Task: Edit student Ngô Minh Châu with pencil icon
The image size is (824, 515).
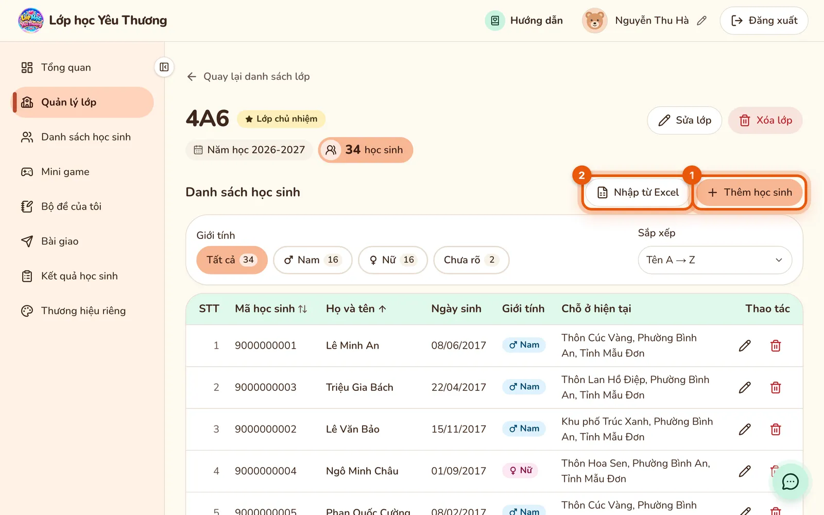Action: click(745, 471)
